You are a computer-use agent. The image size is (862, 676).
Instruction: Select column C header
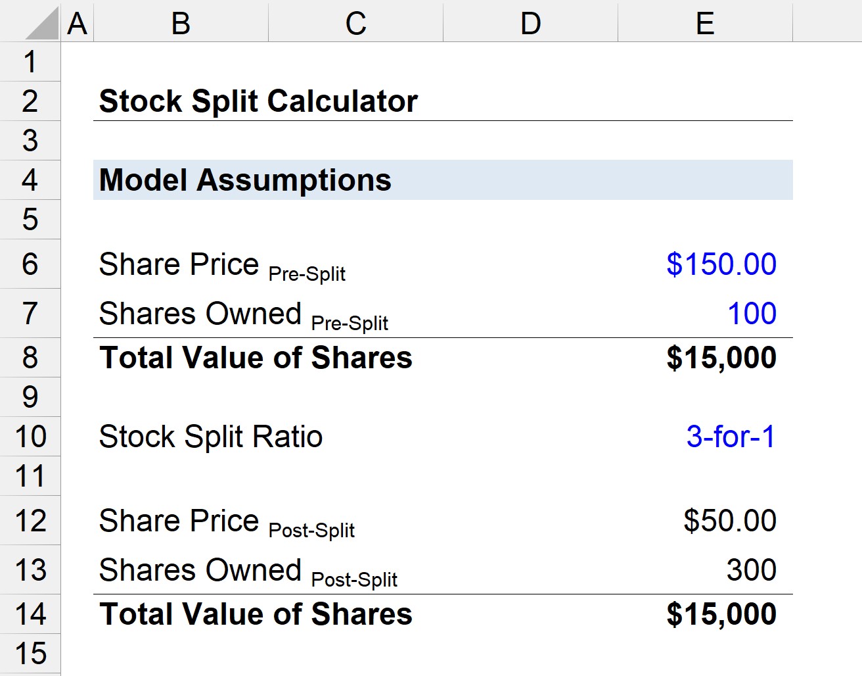coord(355,24)
